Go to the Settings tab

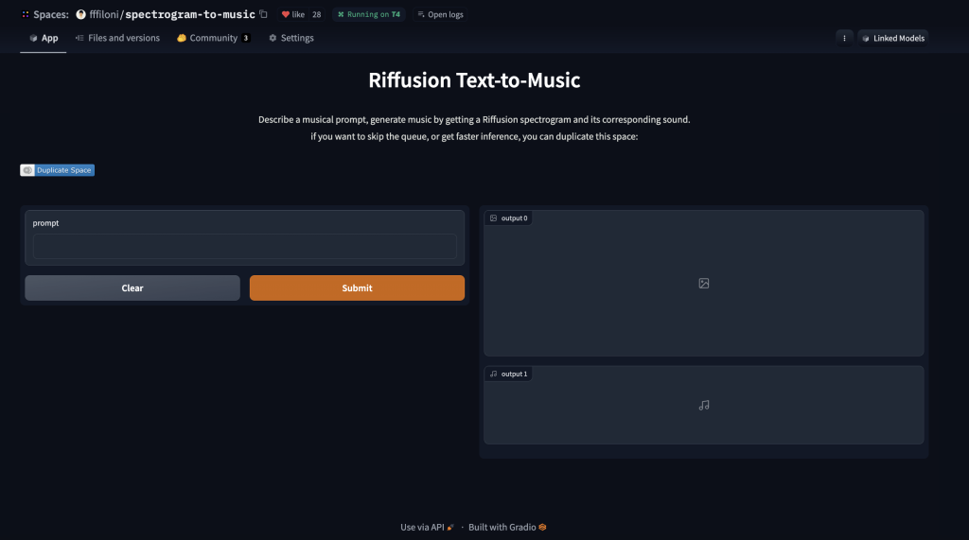point(291,38)
